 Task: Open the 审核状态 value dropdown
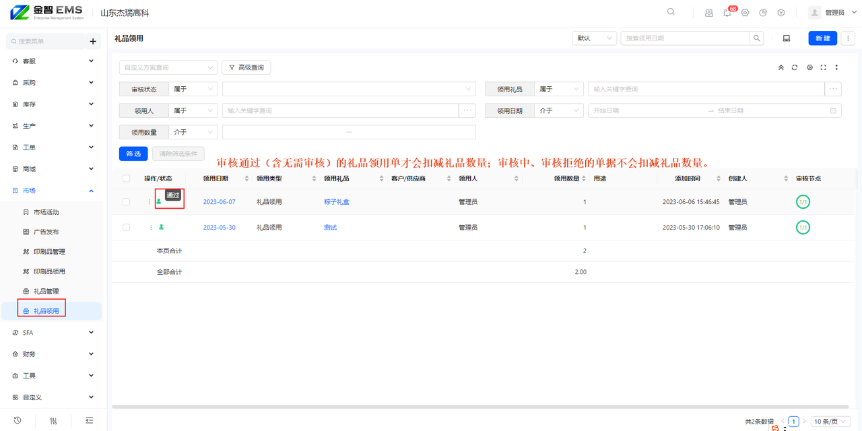(349, 89)
